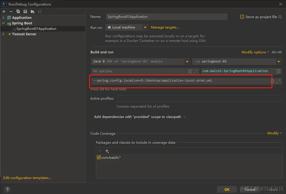The width and height of the screenshot is (286, 194).
Task: Click the add coverage package plus icon
Action: (x=107, y=151)
